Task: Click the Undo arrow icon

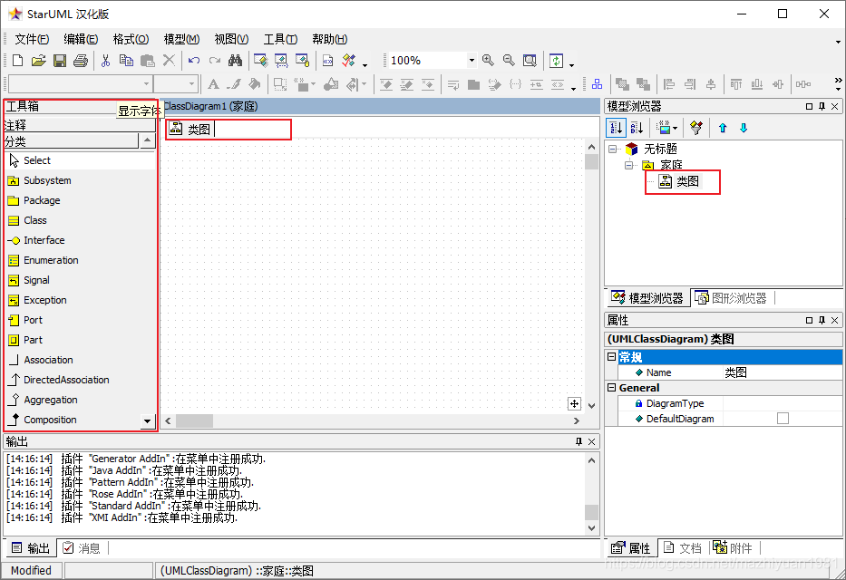Action: [x=194, y=61]
